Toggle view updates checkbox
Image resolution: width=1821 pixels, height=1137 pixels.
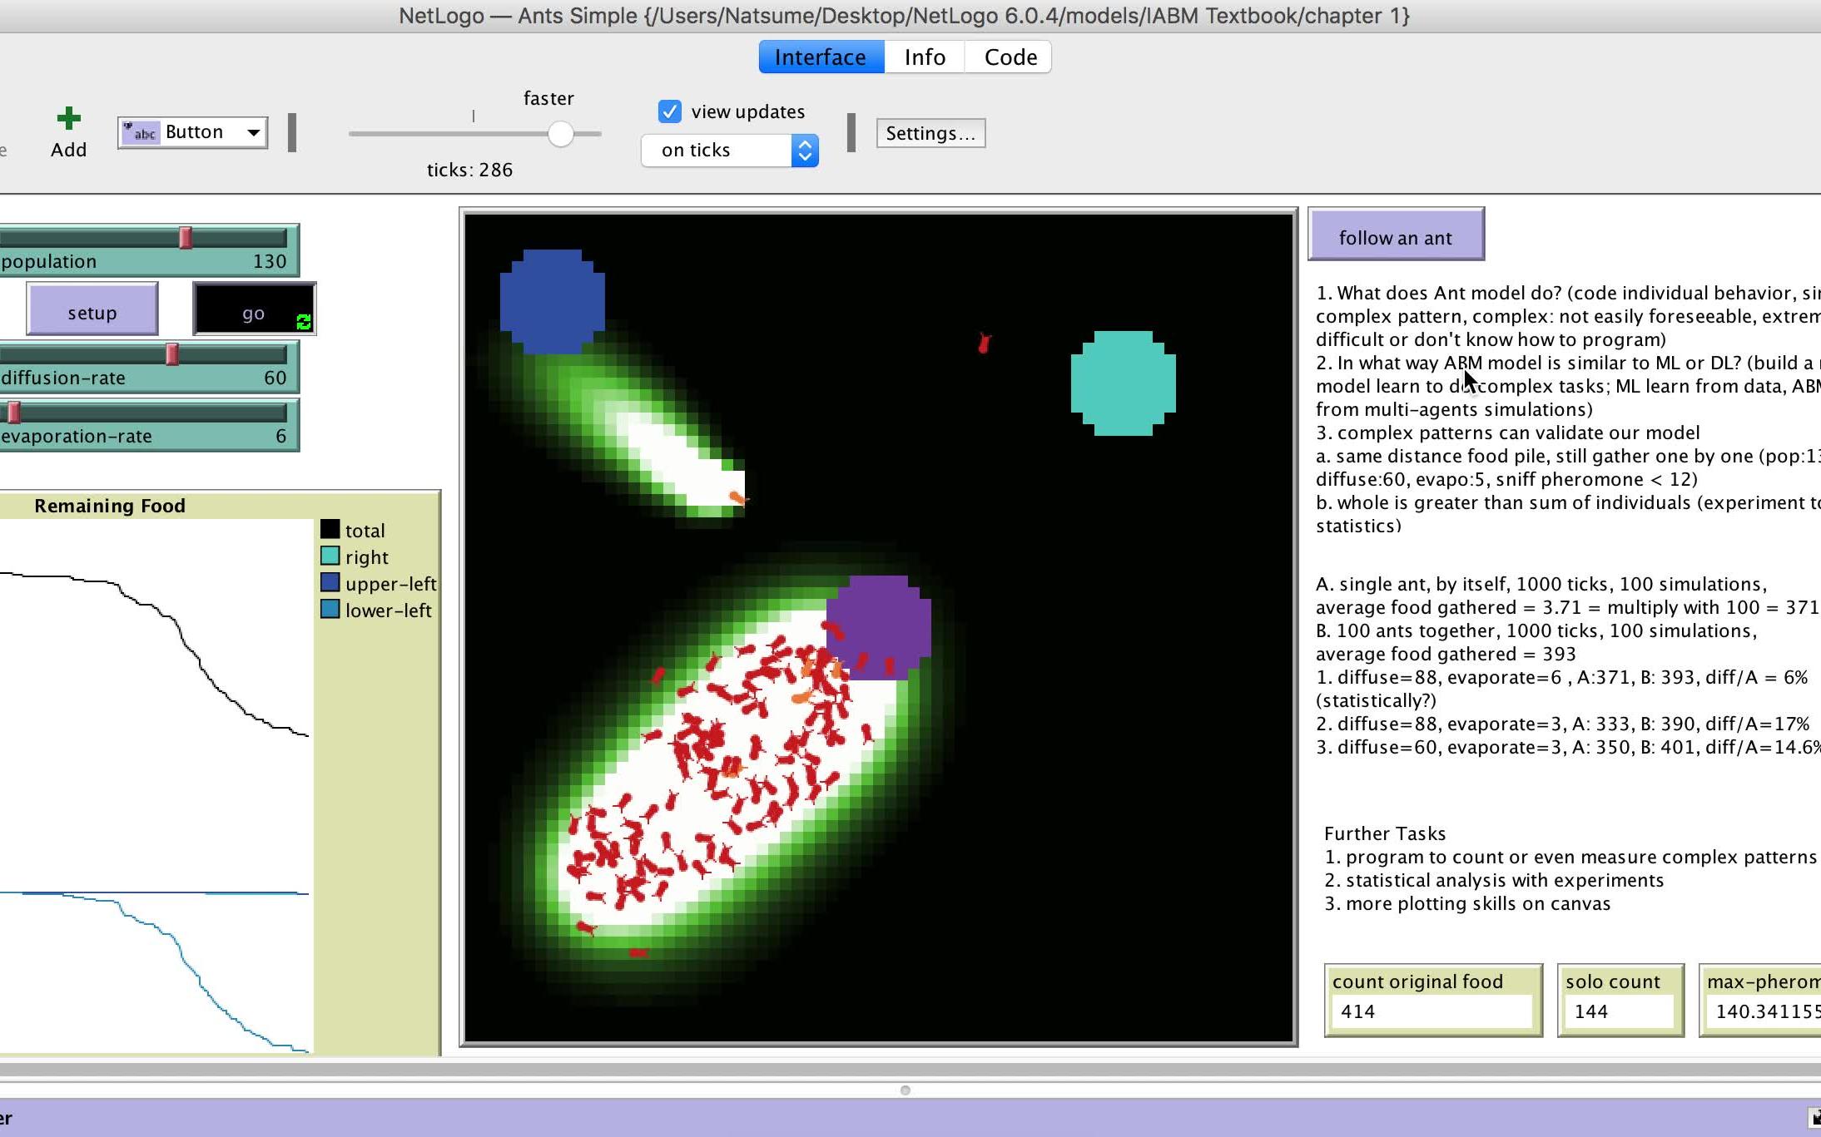pyautogui.click(x=668, y=110)
